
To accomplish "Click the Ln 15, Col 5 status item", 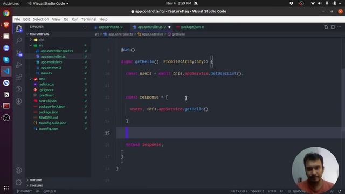I will (239, 191).
